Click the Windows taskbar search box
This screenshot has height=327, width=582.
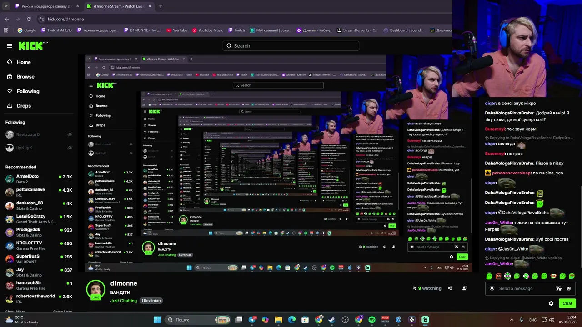(x=198, y=320)
